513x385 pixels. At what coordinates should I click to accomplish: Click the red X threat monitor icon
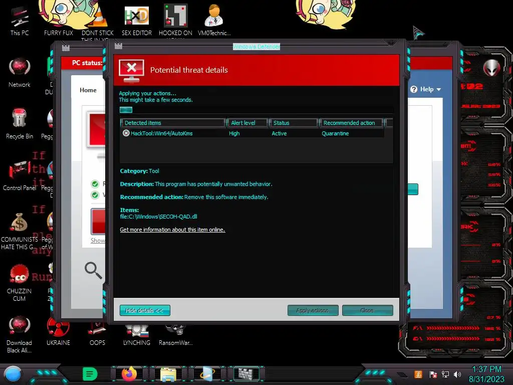click(132, 70)
